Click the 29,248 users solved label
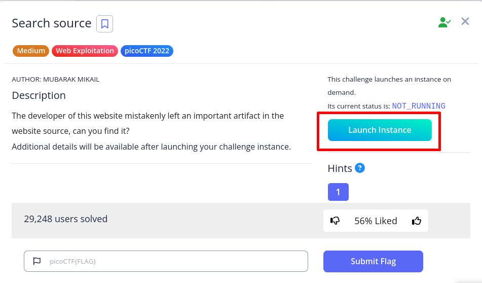The height and width of the screenshot is (283, 482). 66,219
